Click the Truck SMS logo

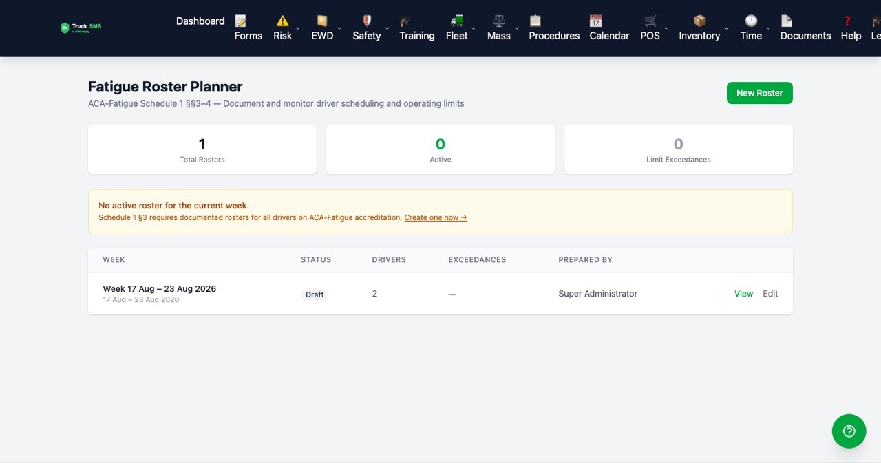coord(81,28)
